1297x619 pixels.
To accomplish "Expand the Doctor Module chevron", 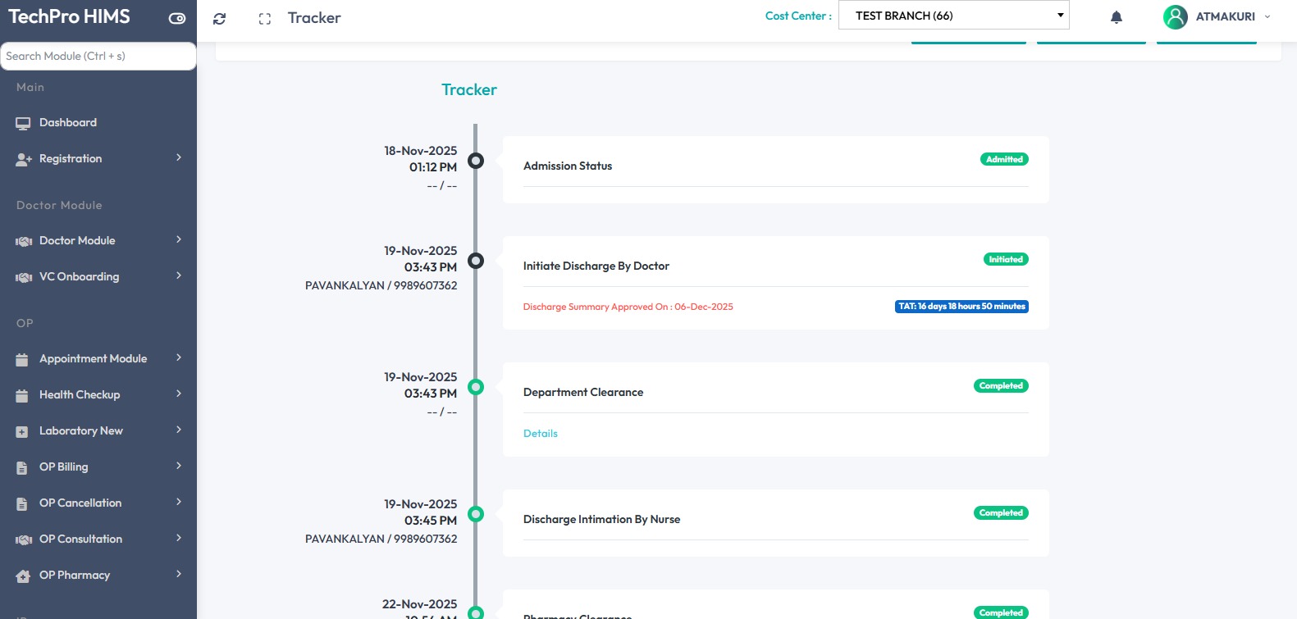I will 179,239.
